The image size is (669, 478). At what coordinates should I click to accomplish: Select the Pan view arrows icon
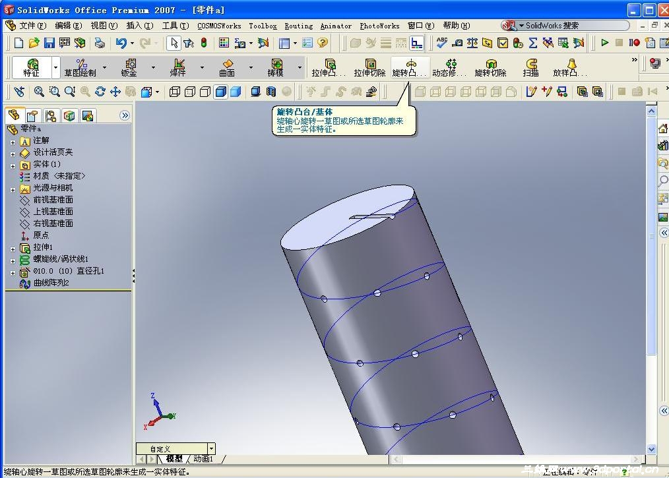[115, 91]
